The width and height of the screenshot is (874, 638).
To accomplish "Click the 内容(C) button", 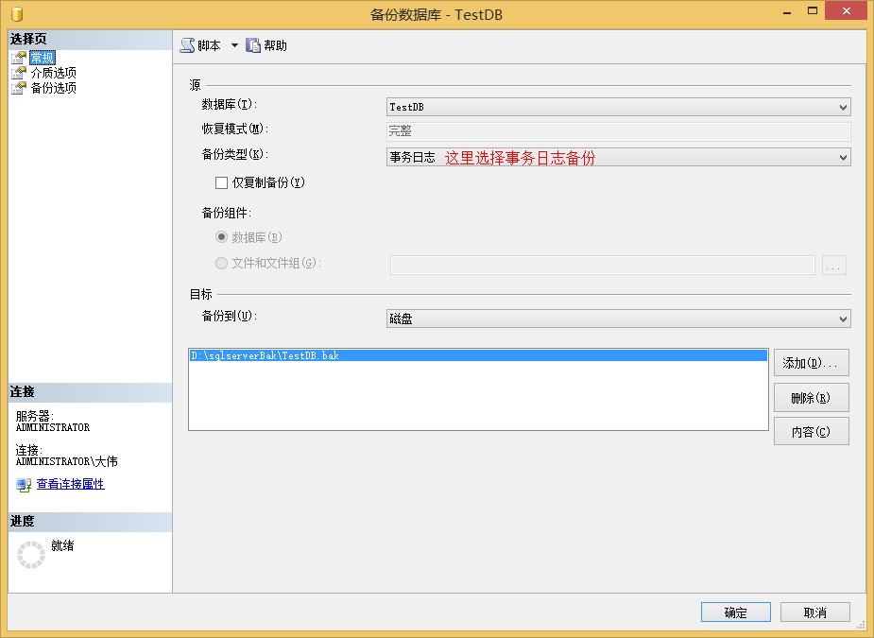I will click(x=811, y=432).
